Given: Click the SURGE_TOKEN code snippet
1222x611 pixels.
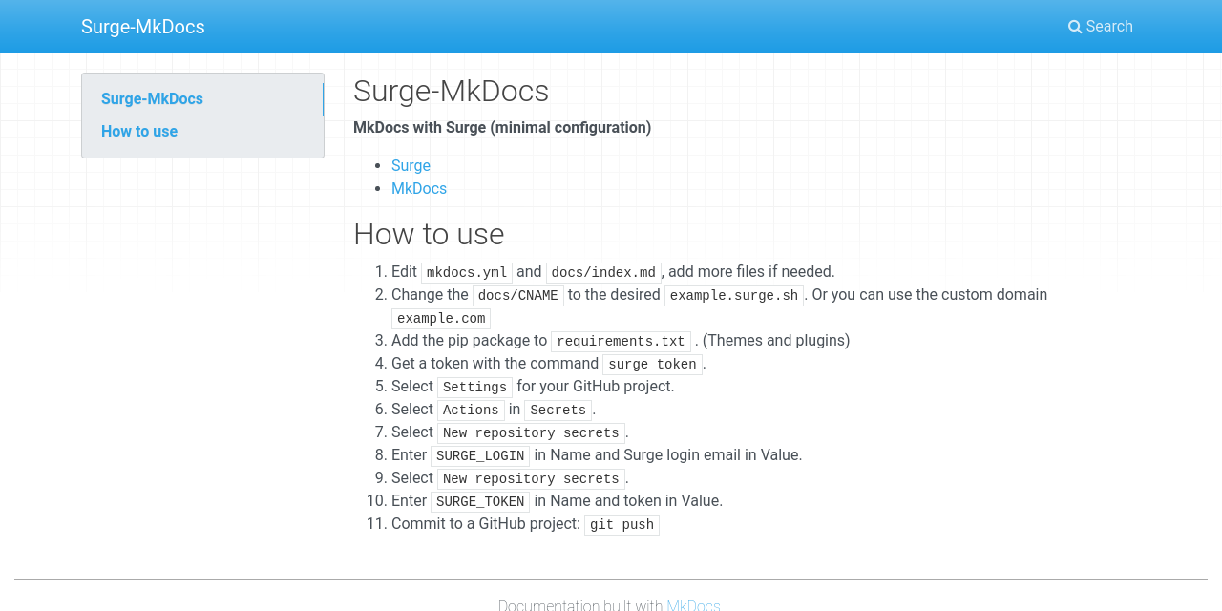Looking at the screenshot, I should pos(480,500).
